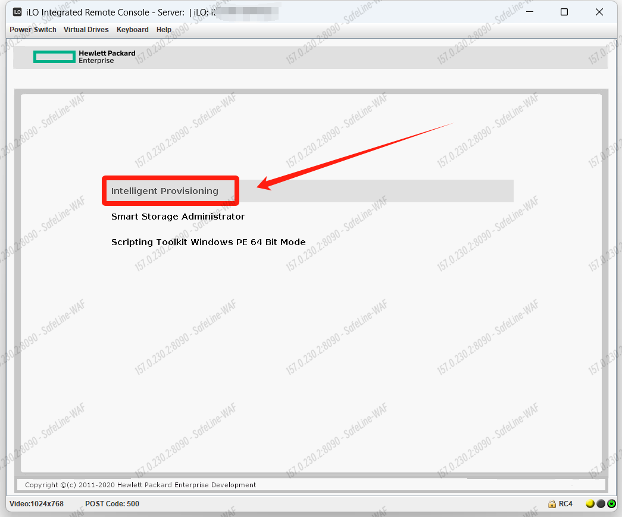Click the POST Code: 500 status text
The height and width of the screenshot is (517, 622).
112,504
